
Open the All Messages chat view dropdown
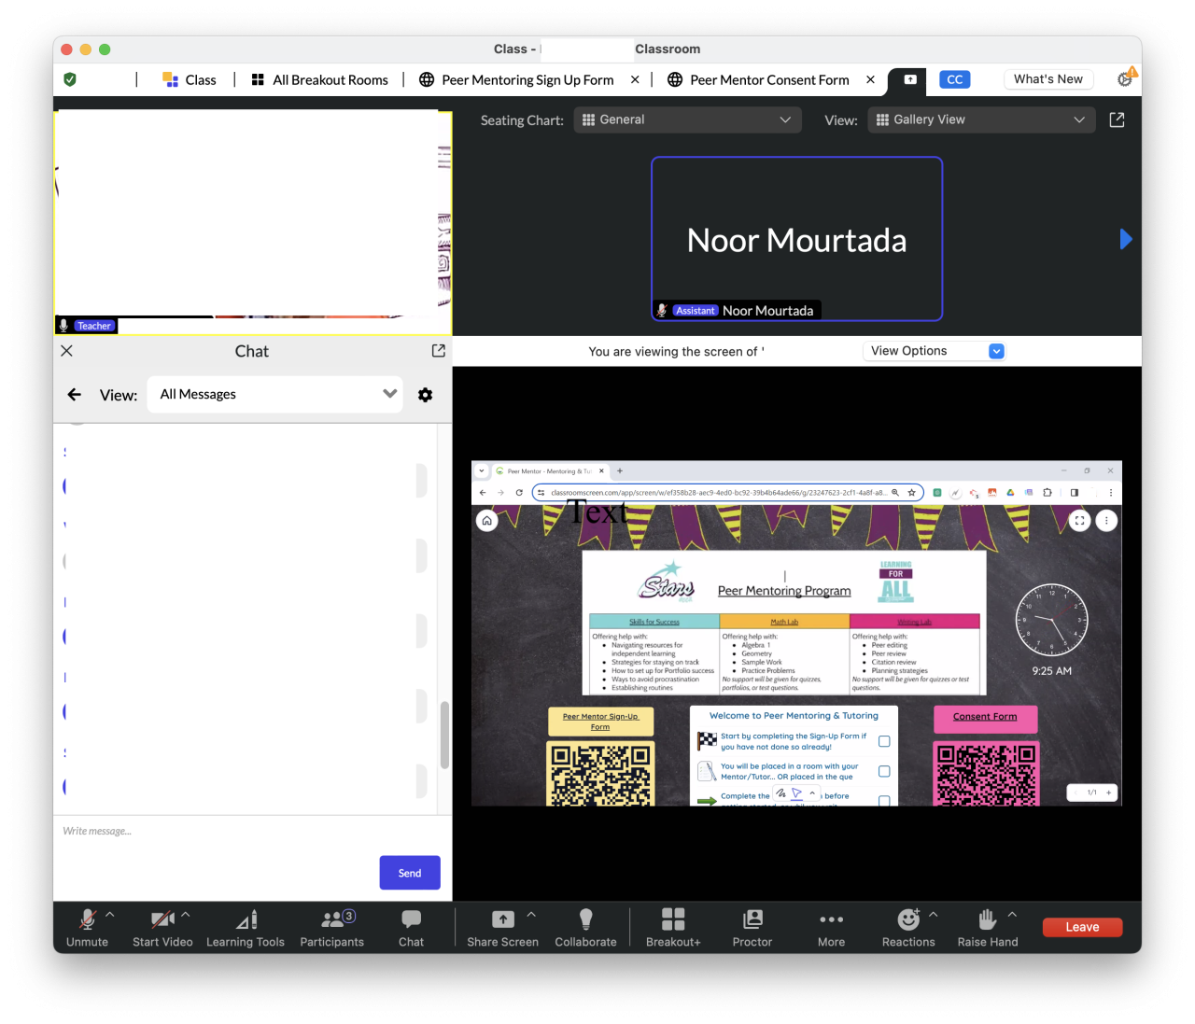pyautogui.click(x=274, y=394)
